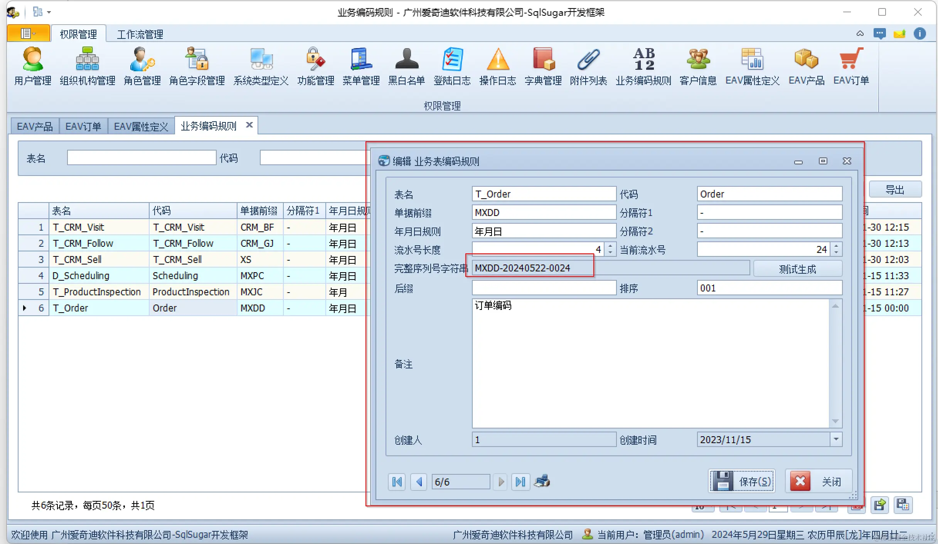
Task: Click the 业务编码规则 AB12 icon
Action: click(x=643, y=60)
